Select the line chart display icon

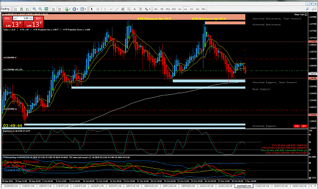pos(27,9)
